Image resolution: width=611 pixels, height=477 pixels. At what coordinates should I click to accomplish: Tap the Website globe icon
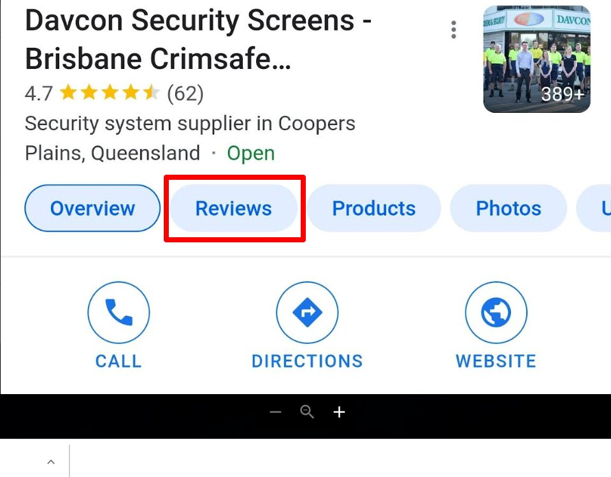pos(496,312)
